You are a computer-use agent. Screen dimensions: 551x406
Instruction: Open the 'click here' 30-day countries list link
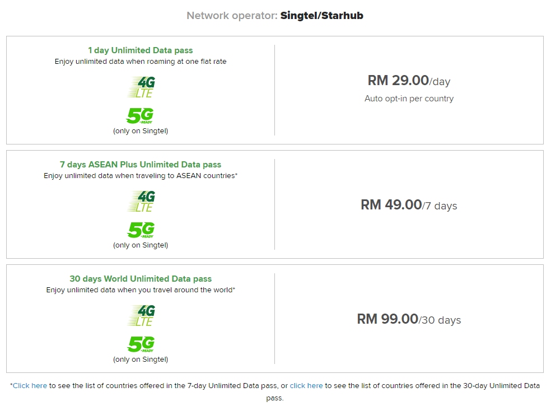pos(306,385)
